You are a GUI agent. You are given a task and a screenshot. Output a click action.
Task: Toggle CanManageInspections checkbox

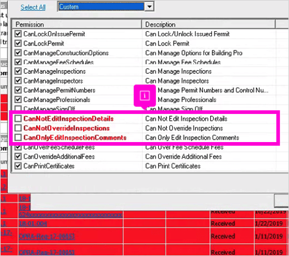click(x=18, y=71)
